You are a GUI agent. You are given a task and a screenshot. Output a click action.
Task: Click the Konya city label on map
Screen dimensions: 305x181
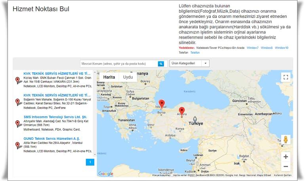(180, 129)
